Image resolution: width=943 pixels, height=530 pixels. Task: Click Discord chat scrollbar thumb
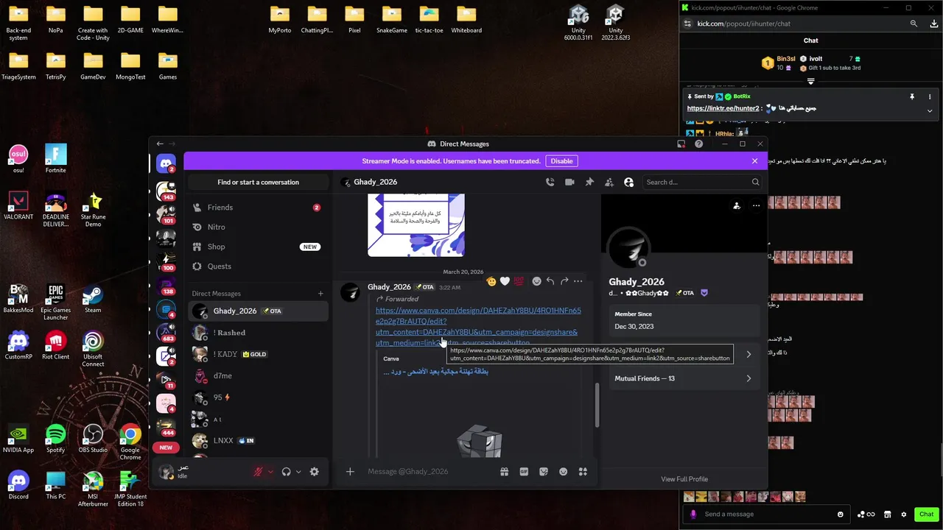click(x=597, y=406)
